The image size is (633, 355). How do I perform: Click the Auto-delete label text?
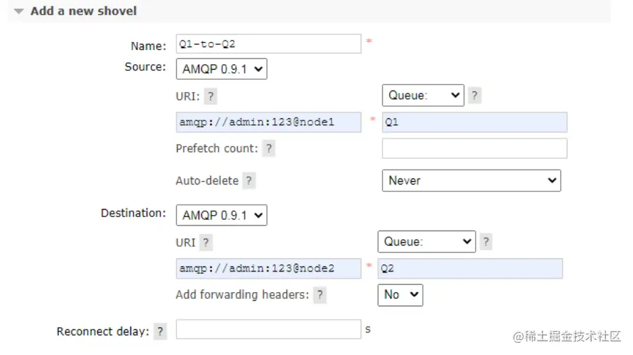pos(207,181)
